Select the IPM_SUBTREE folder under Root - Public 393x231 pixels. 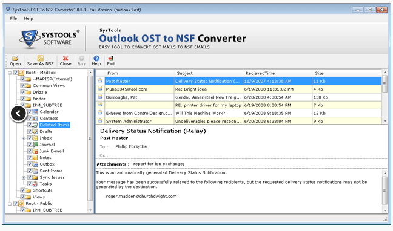[47, 210]
